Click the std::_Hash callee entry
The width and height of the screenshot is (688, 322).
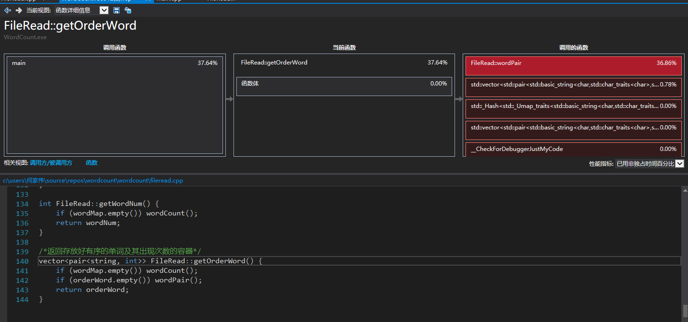573,109
